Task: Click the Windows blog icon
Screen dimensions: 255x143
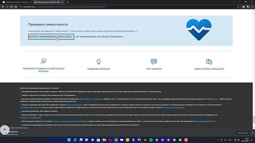Action: pos(154,62)
